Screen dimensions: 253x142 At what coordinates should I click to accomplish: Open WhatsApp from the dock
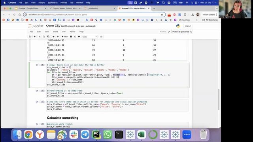108,134
